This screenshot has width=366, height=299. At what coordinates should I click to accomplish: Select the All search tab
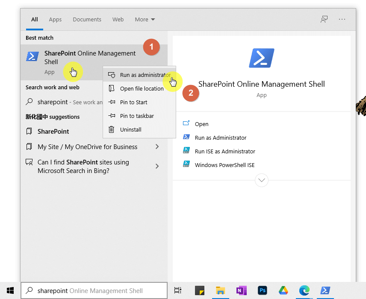coord(35,19)
